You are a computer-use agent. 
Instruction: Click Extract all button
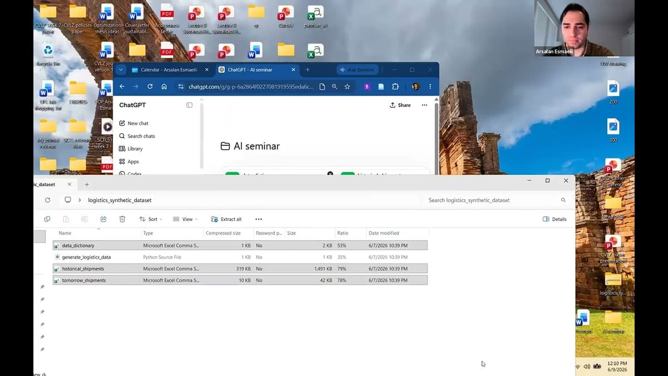(x=226, y=219)
